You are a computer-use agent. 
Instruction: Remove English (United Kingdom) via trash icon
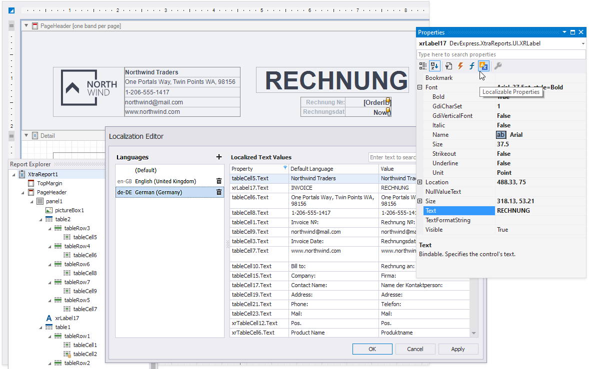(218, 181)
